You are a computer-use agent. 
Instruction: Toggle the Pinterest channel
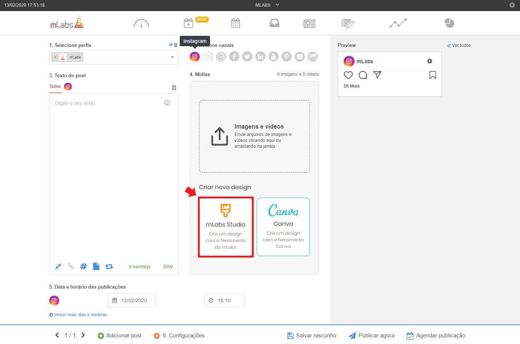point(287,57)
